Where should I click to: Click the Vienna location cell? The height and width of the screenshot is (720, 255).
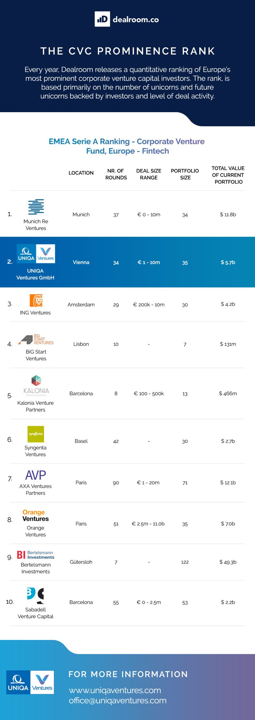(x=81, y=262)
